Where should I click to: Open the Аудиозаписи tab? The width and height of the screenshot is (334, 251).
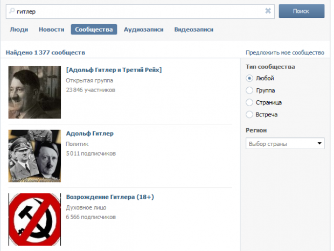(x=144, y=30)
